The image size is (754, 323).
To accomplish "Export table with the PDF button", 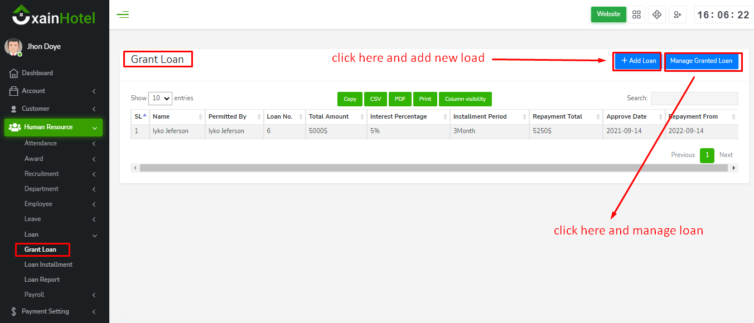I will (400, 99).
